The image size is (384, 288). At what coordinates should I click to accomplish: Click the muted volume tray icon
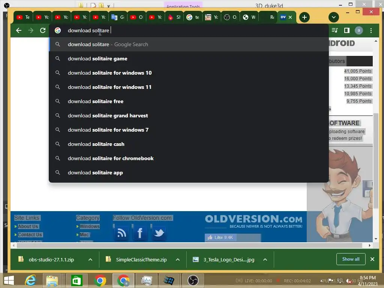click(x=349, y=281)
